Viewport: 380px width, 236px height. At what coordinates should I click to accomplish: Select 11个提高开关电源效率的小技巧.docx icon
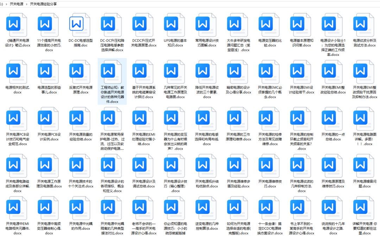[48, 25]
